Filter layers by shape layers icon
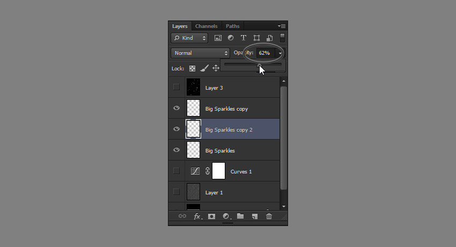This screenshot has height=247, width=456. (x=256, y=38)
